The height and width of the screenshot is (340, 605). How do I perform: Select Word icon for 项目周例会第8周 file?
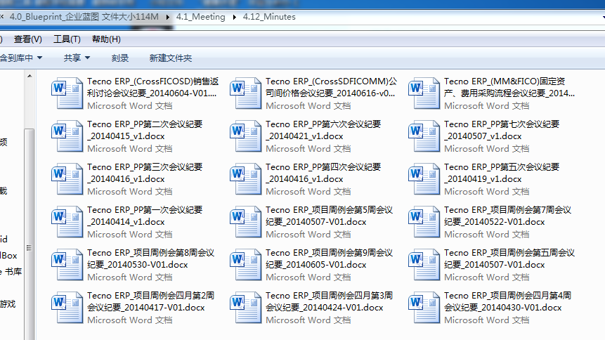[67, 265]
